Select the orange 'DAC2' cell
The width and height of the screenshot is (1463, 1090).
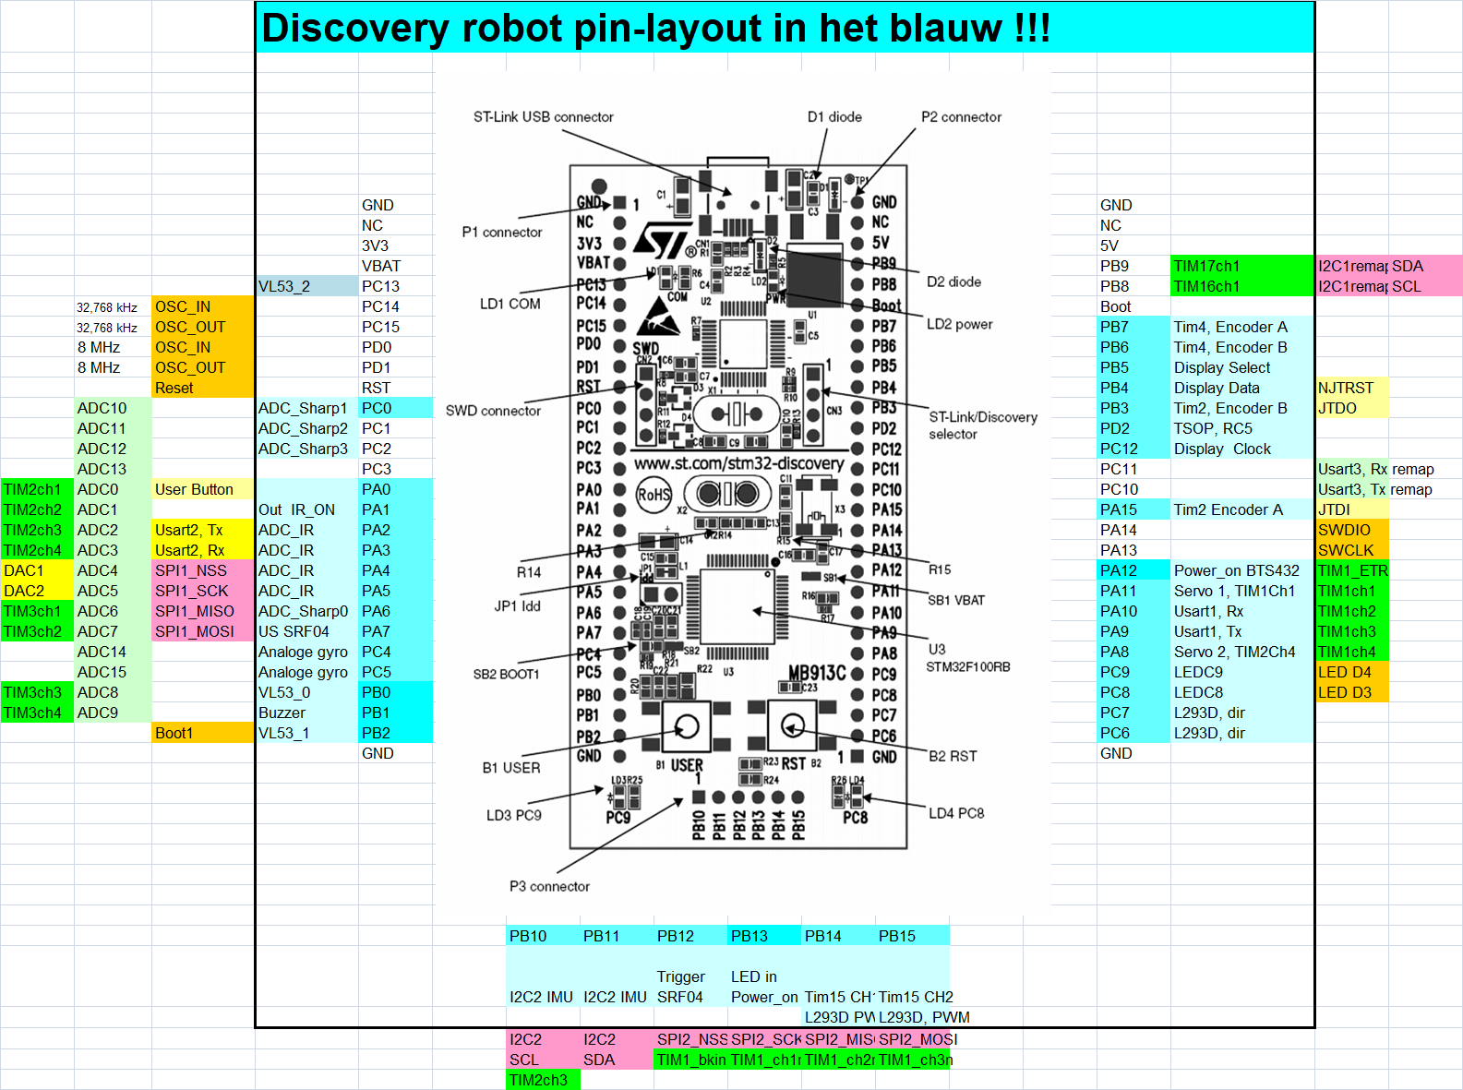(37, 591)
